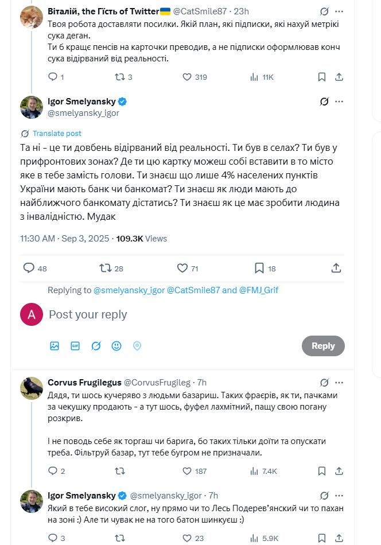Share Igor Smelyansky's main post
The image size is (381, 545).
coord(337,268)
